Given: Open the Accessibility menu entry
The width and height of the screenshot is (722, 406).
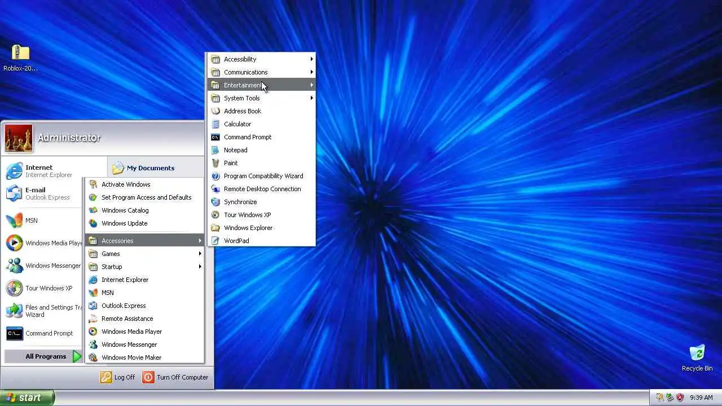Looking at the screenshot, I should 262,59.
